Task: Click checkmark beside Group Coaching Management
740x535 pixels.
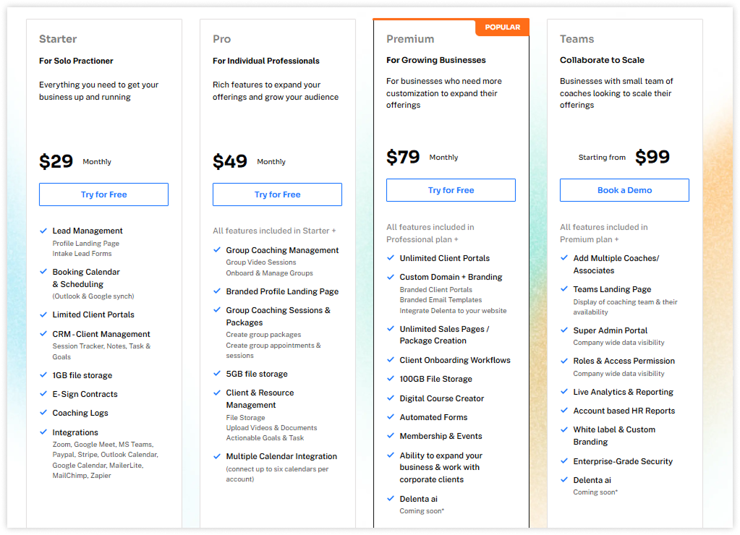Action: 217,249
